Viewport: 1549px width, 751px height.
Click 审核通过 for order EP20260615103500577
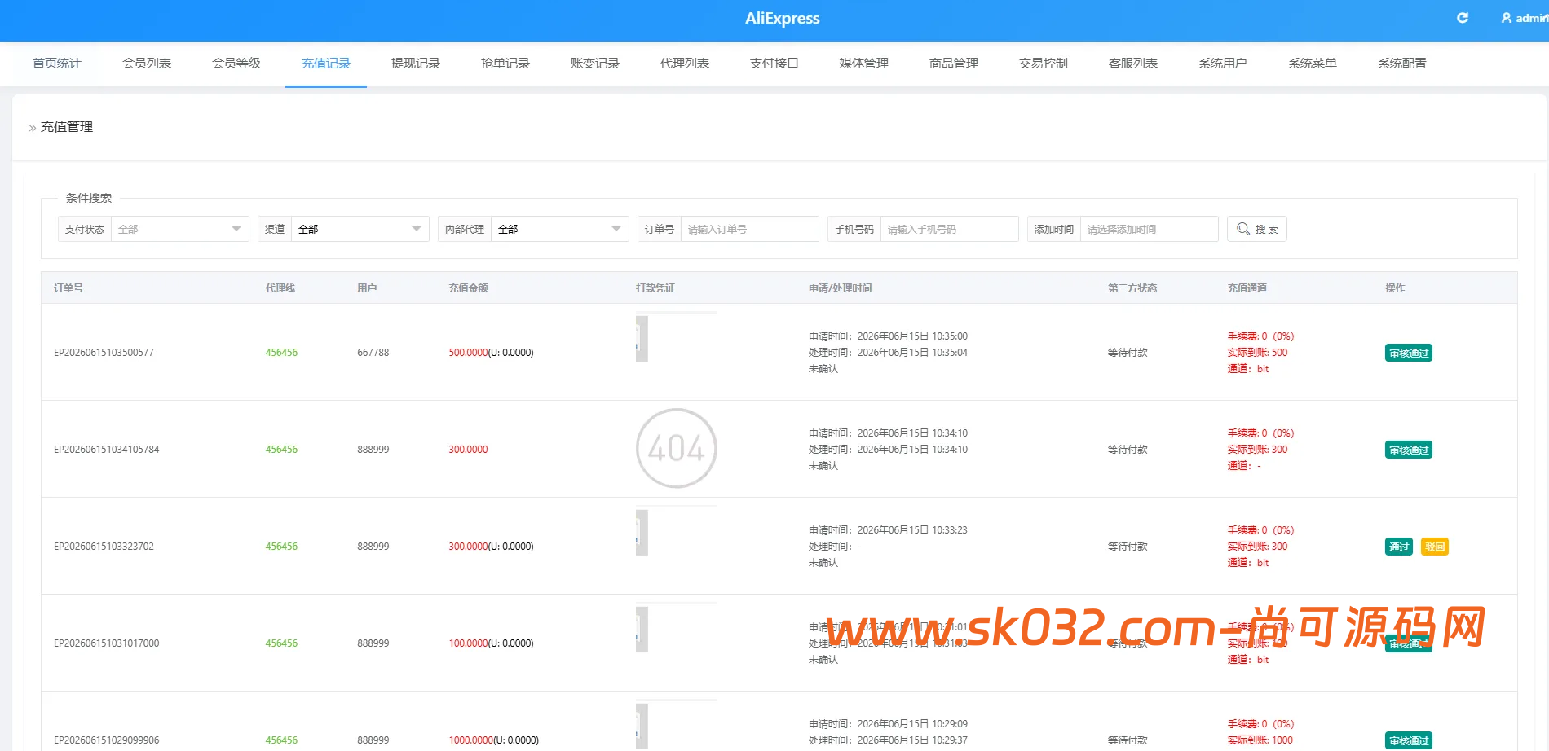pos(1409,353)
